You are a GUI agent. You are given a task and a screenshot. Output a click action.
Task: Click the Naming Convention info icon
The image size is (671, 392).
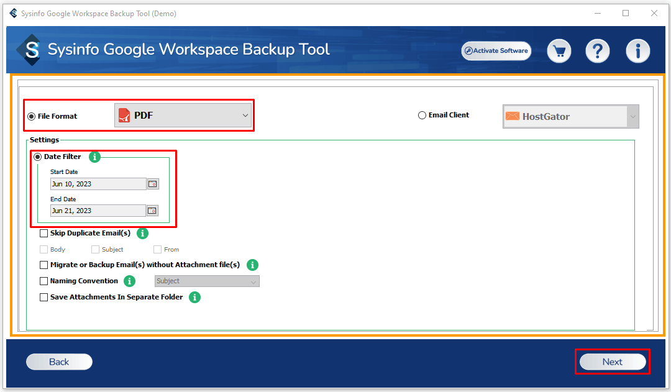click(x=129, y=281)
